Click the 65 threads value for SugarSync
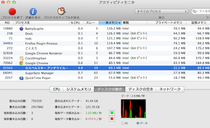 pyautogui.click(x=96, y=73)
